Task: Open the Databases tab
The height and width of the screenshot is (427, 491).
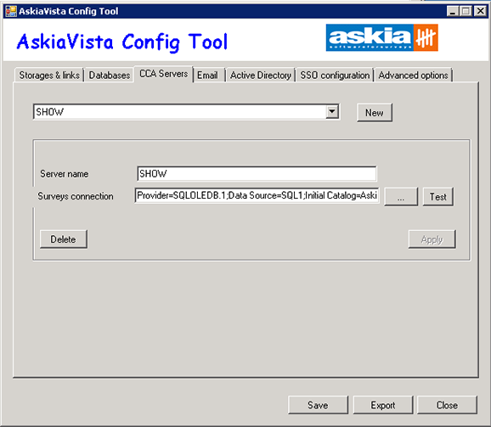Action: pyautogui.click(x=110, y=76)
